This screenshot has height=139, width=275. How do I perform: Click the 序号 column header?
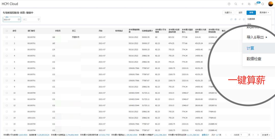14,31
